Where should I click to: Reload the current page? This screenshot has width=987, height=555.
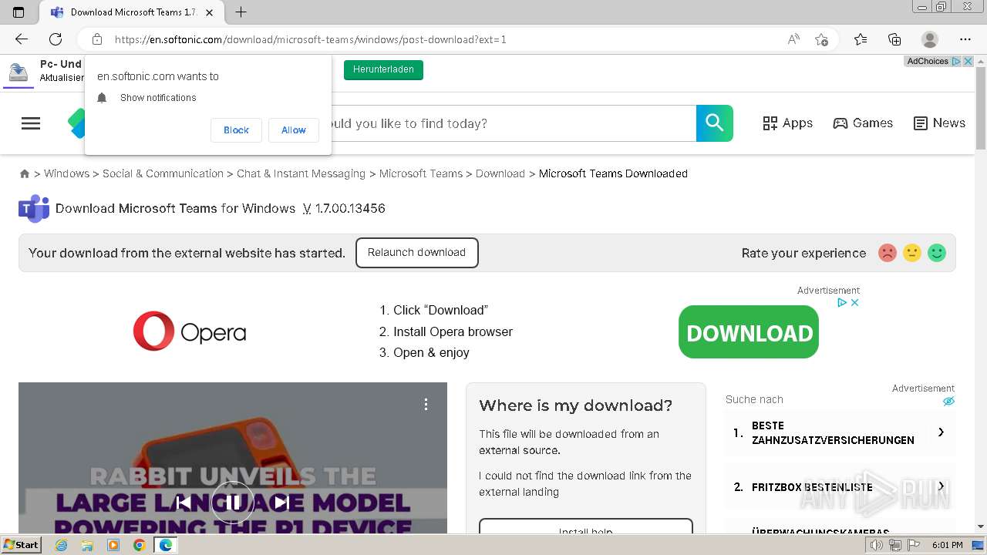56,39
